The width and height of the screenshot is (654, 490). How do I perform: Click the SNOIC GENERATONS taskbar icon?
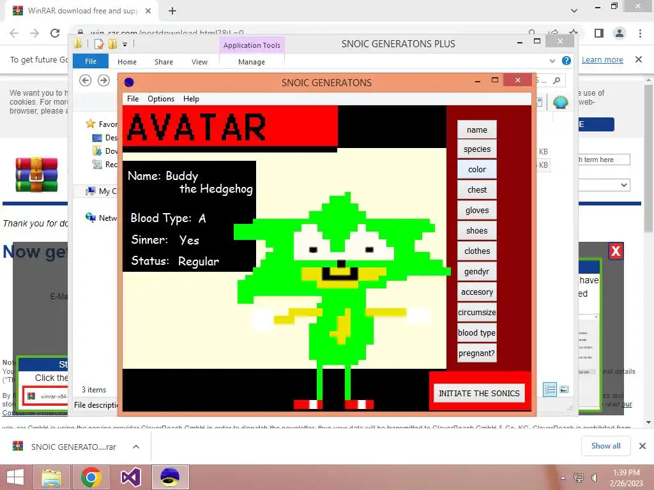click(170, 477)
